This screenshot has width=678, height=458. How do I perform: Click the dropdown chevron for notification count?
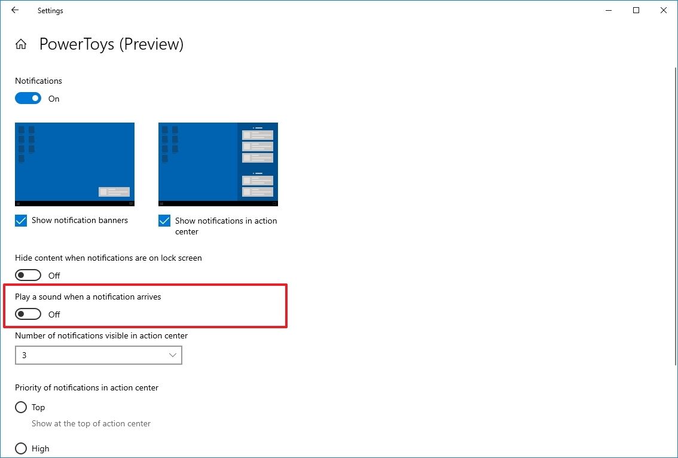click(x=174, y=355)
